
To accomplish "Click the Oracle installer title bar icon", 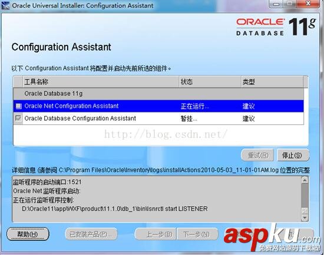I will [5, 5].
